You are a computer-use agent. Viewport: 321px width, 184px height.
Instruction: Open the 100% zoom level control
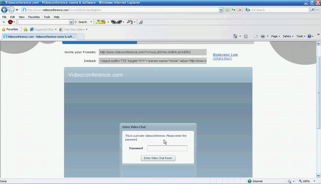[307, 181]
